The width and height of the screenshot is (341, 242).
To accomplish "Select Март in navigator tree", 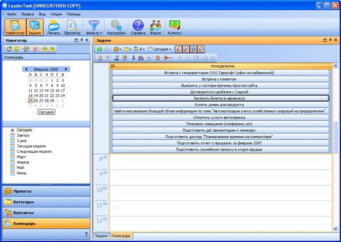I will (x=21, y=157).
